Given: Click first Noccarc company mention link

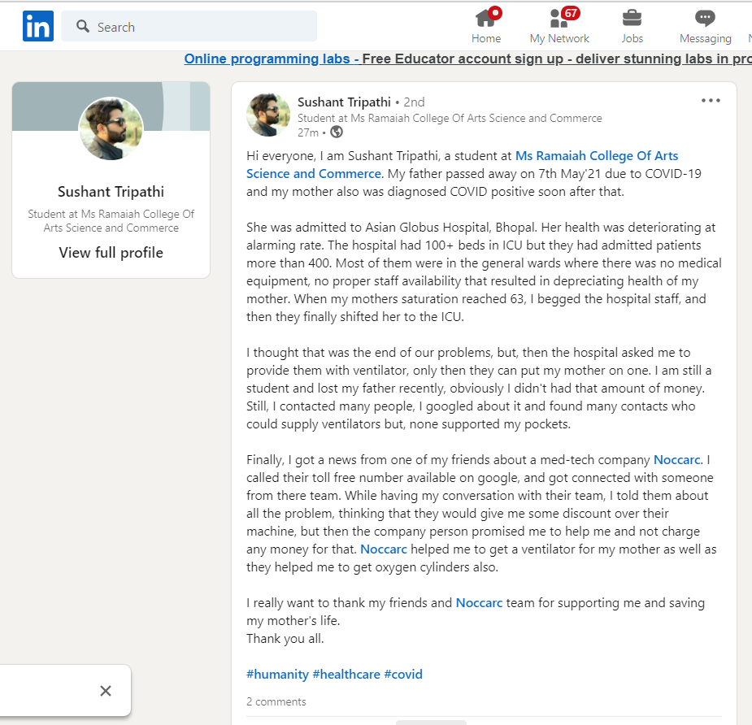Looking at the screenshot, I should [677, 460].
